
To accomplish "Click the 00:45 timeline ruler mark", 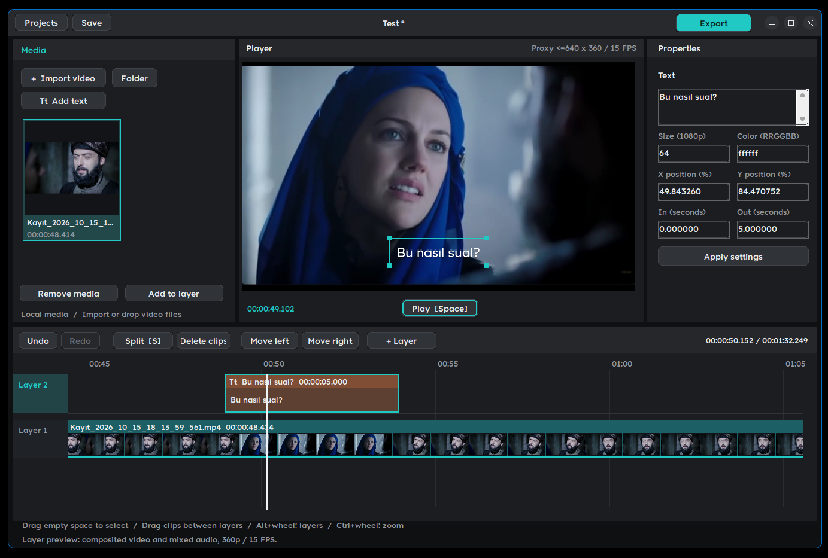I will pyautogui.click(x=99, y=364).
